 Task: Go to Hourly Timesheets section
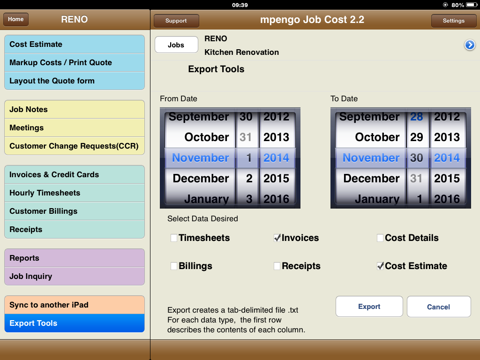tap(75, 193)
